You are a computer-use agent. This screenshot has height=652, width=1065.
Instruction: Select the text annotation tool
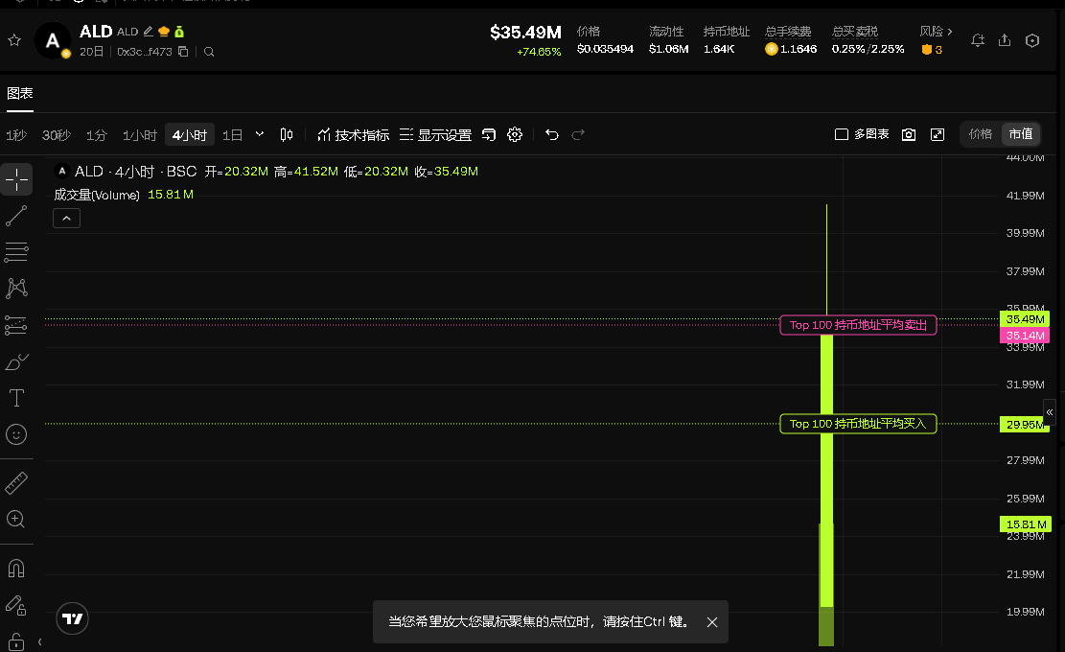(16, 398)
